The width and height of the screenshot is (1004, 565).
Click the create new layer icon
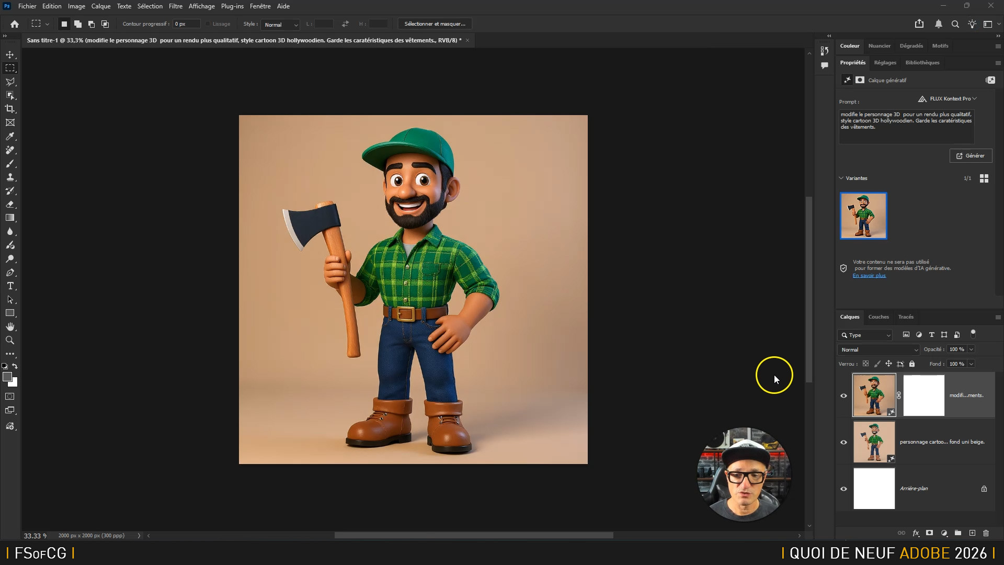pyautogui.click(x=972, y=533)
